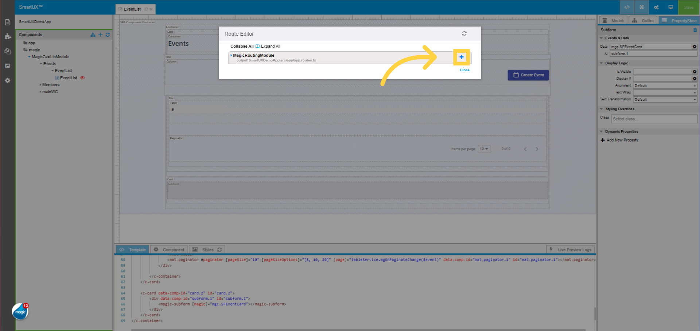The image size is (700, 331).
Task: Click the gear next to Is Visible
Action: click(x=694, y=71)
